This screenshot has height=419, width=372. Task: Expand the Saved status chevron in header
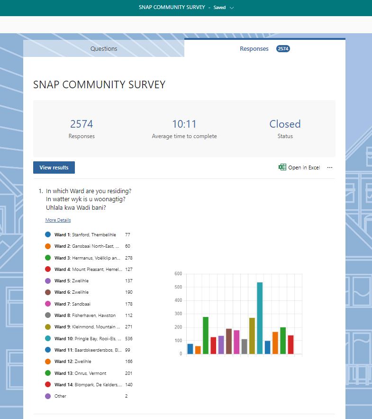point(232,8)
